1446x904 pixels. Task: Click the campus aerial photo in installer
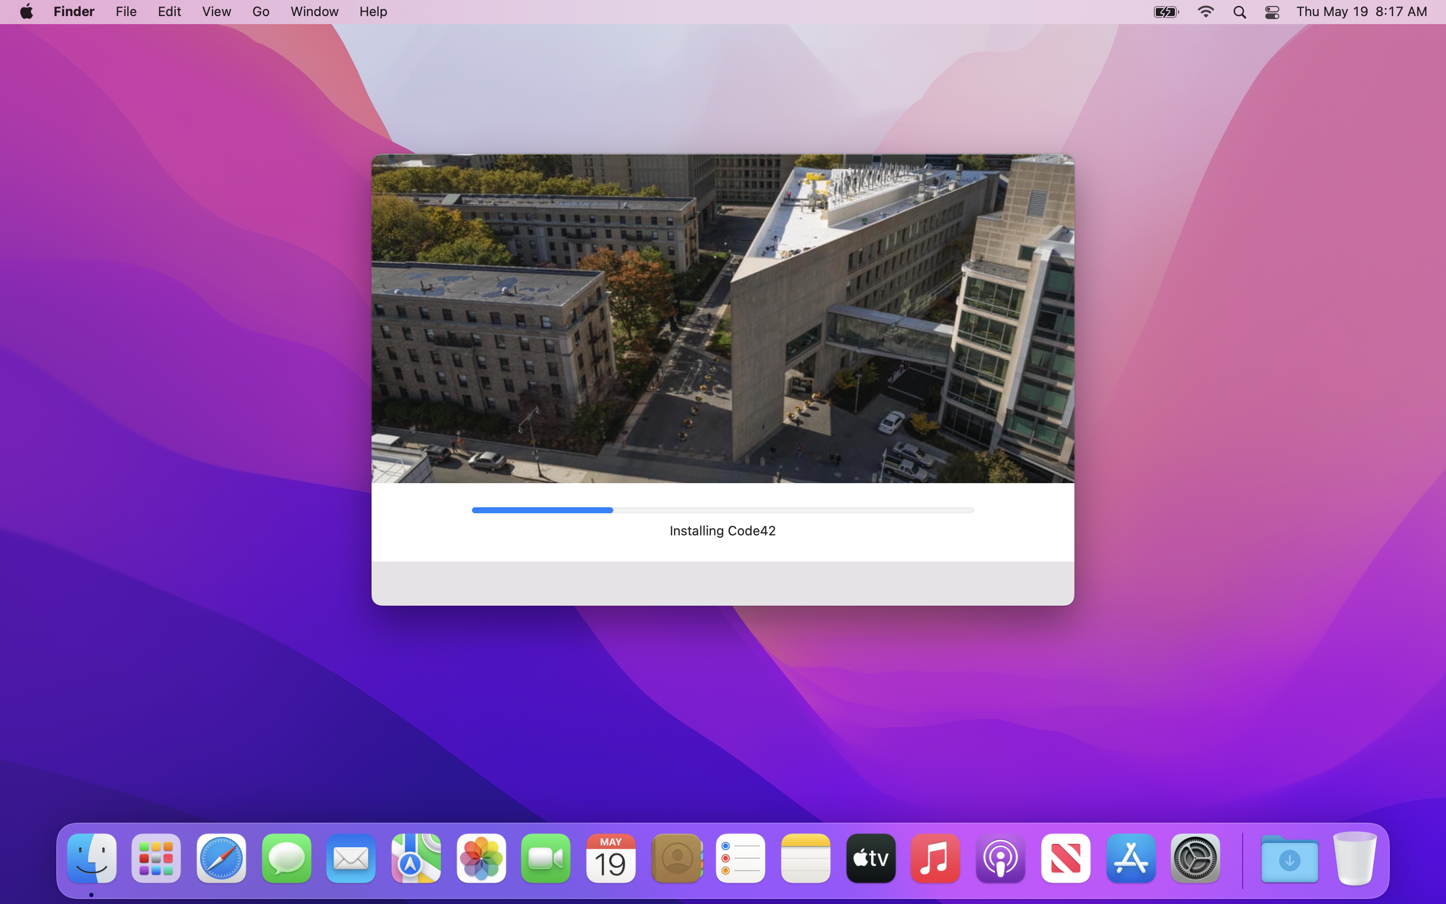tap(722, 319)
